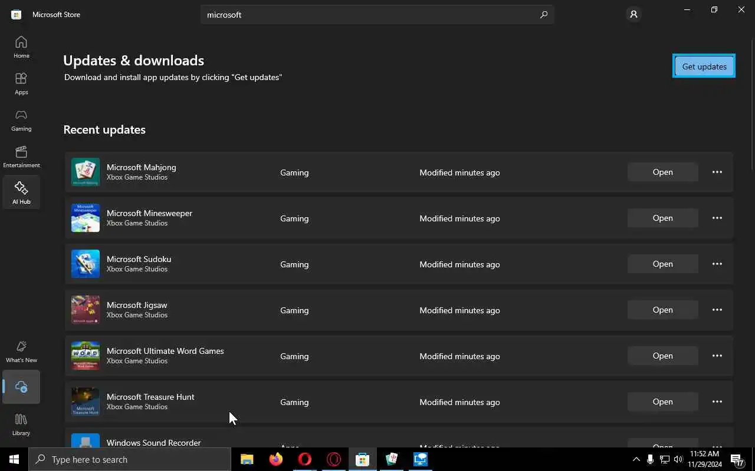Open more options for Microsoft Jigsaw
This screenshot has width=755, height=471.
pos(717,310)
